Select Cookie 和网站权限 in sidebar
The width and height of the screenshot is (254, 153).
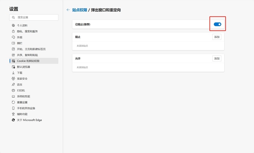pos(34,61)
